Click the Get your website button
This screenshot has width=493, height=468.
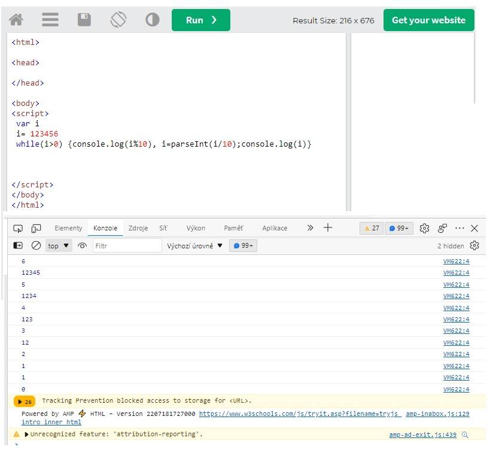pos(428,20)
